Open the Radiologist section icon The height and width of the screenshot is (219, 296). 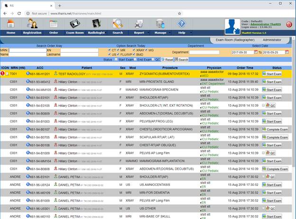[x=96, y=24]
